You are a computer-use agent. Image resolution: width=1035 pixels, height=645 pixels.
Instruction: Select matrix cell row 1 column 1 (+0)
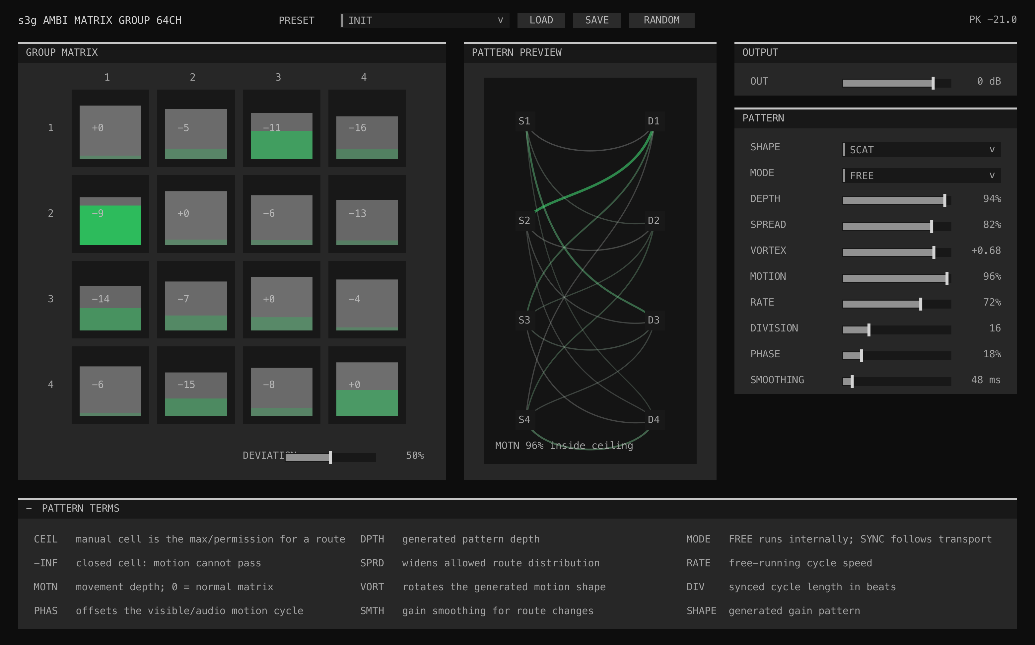coord(110,128)
